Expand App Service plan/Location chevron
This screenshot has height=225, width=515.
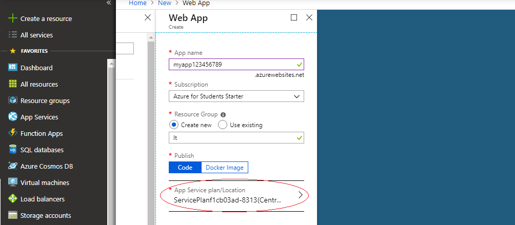point(300,195)
